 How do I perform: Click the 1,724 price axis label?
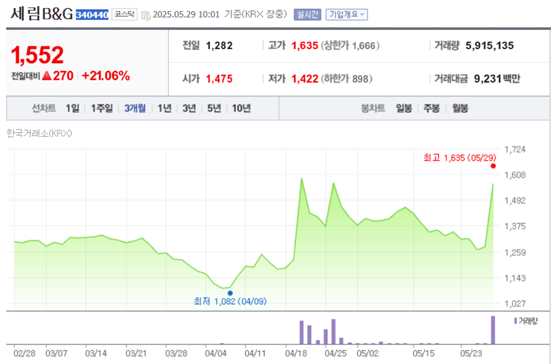(515, 149)
